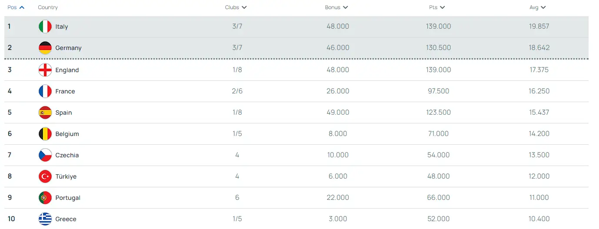Image resolution: width=599 pixels, height=229 pixels.
Task: Sort by Bonus column header
Action: coord(336,7)
